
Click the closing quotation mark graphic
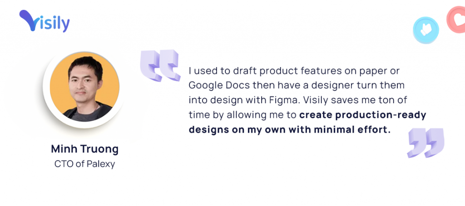425,143
